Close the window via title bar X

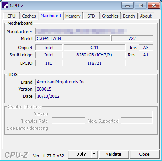point(154,6)
